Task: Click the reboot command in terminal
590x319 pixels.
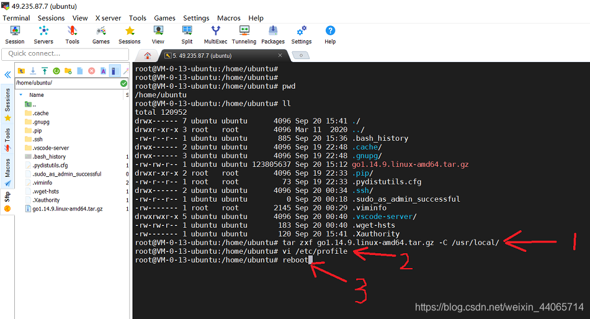Action: (295, 260)
